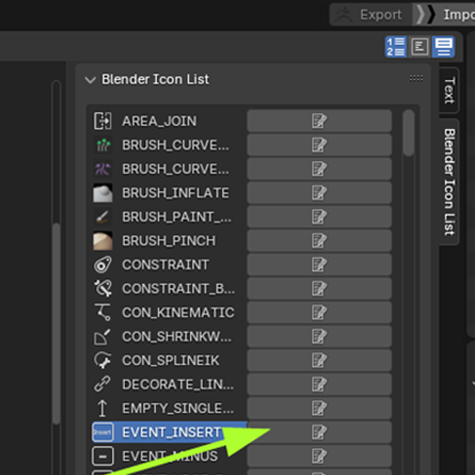Select the CON_SPLINEIK list row
475x475 pixels.
click(x=169, y=360)
